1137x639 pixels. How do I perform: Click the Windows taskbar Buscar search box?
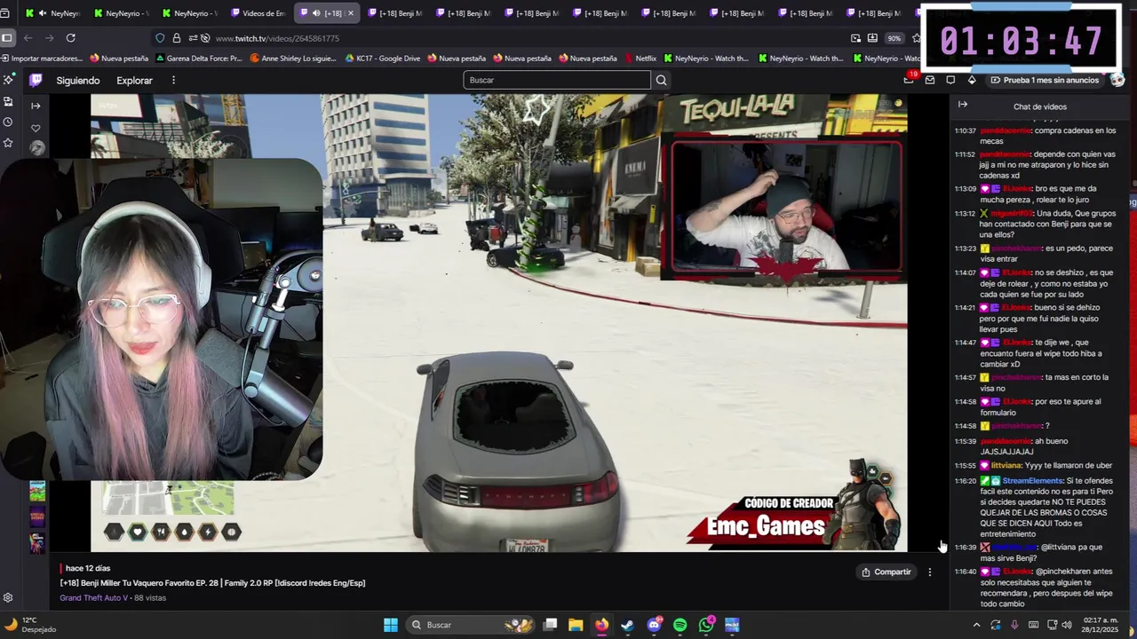[471, 625]
